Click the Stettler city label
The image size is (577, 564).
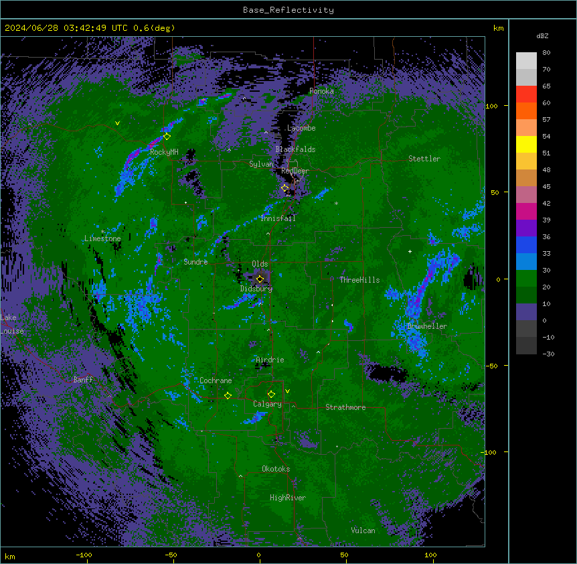tap(424, 159)
